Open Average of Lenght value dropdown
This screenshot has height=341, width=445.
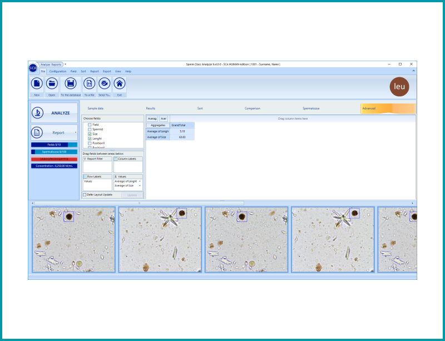coord(140,181)
